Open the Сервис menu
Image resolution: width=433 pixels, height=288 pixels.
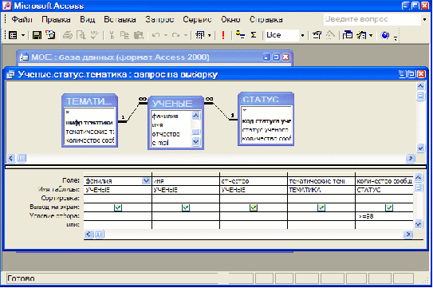click(197, 20)
